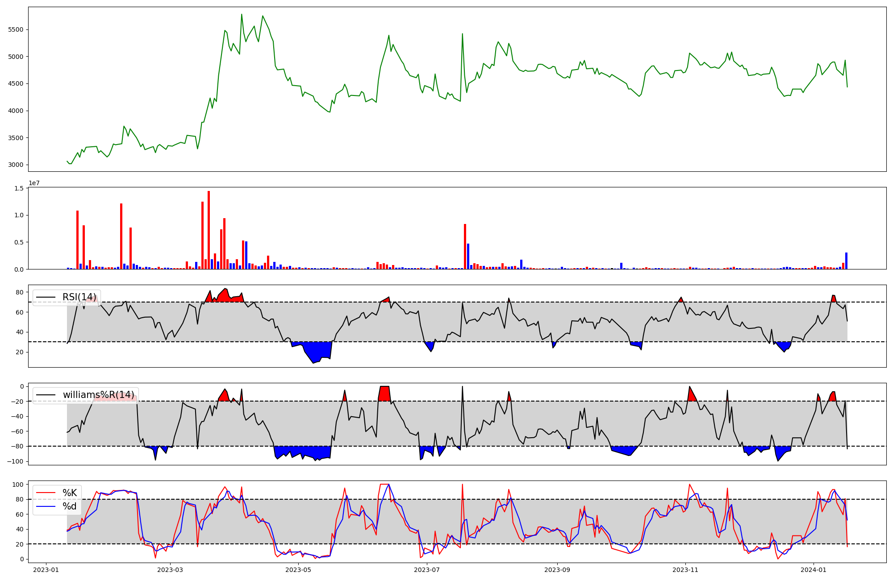This screenshot has height=580, width=893.
Task: Click the 2023-09 x-axis date label
Action: click(x=557, y=570)
